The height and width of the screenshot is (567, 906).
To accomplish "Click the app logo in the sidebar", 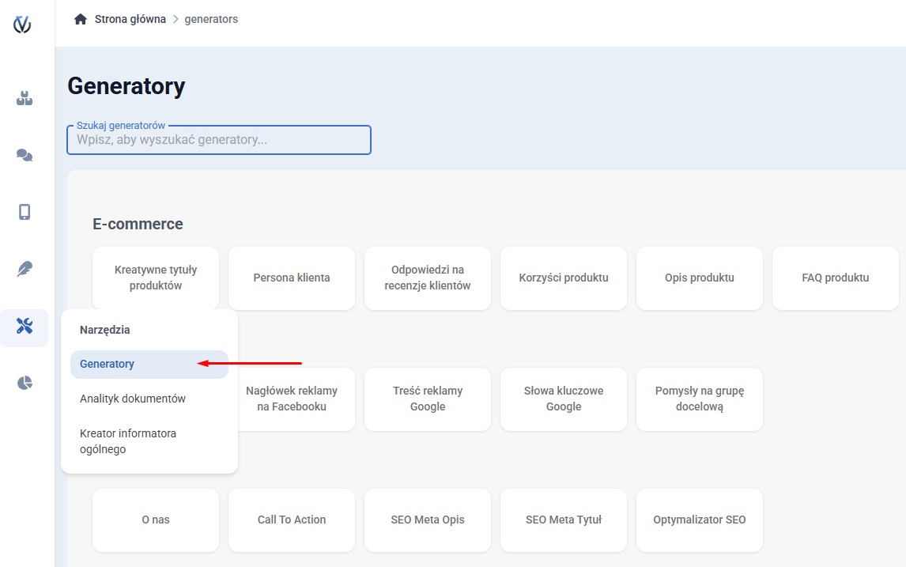I will tap(23, 25).
